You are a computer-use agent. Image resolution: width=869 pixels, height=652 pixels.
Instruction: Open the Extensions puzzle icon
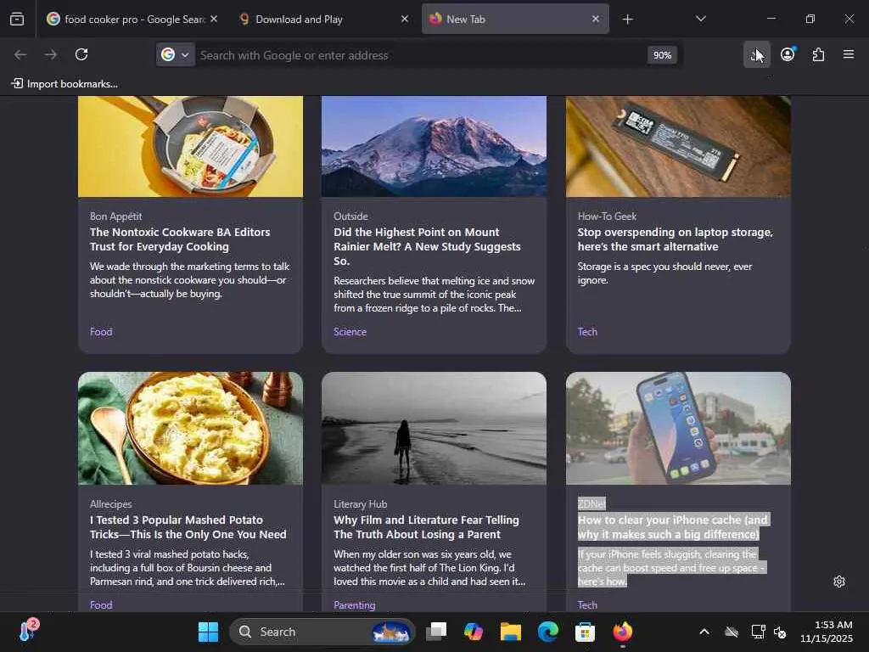click(818, 54)
